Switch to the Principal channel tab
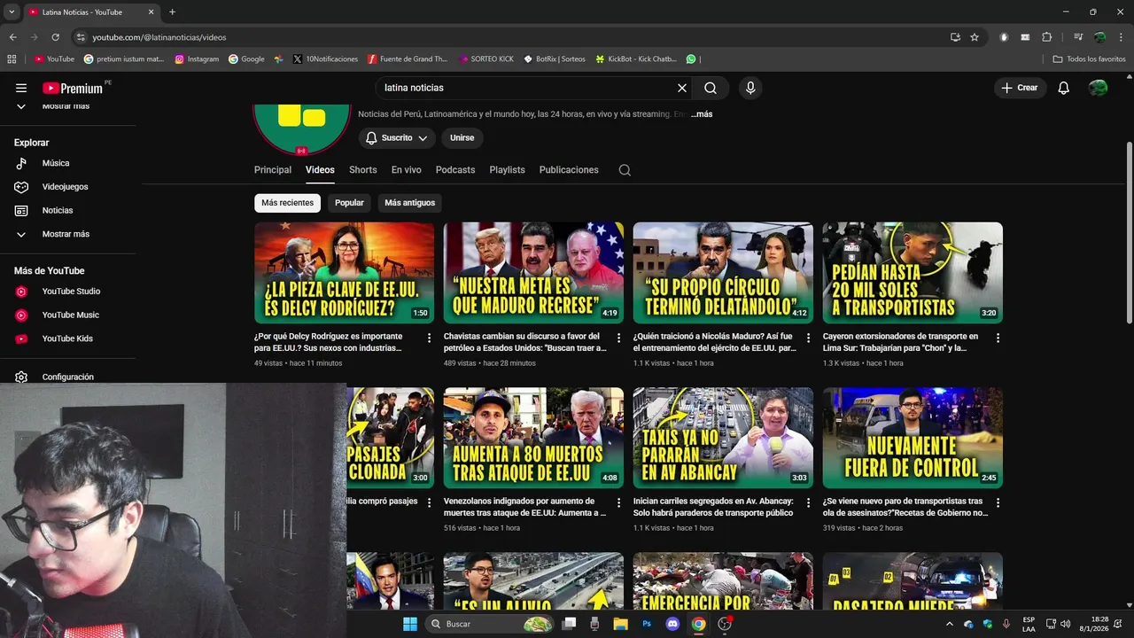 (x=273, y=170)
